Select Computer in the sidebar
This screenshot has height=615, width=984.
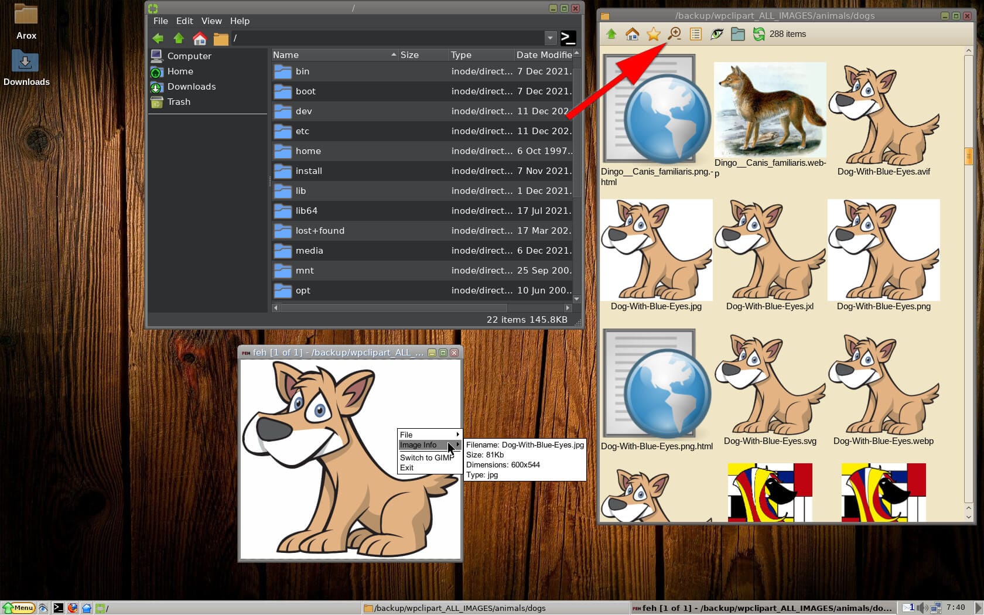coord(189,56)
